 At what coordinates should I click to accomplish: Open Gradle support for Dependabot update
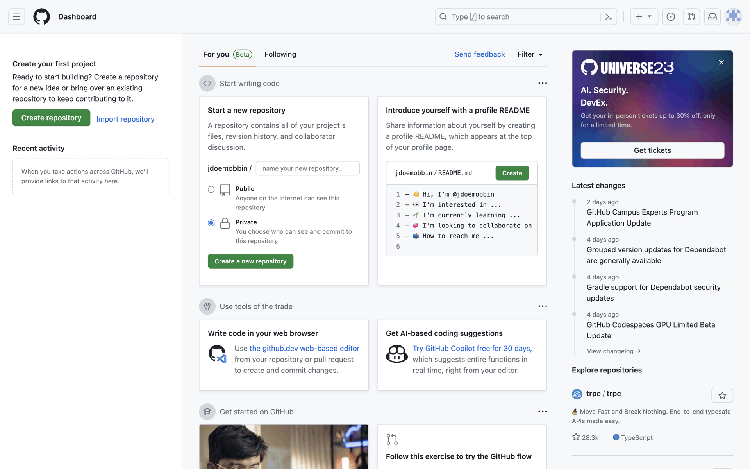(654, 293)
